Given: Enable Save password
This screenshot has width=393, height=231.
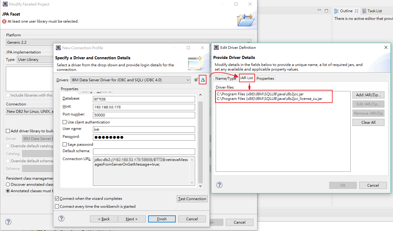Looking at the screenshot, I should click(65, 144).
